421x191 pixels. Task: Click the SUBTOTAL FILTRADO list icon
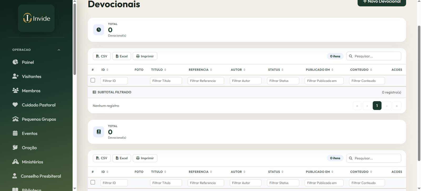tap(94, 92)
